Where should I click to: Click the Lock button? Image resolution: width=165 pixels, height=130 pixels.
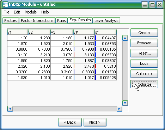tap(144, 63)
